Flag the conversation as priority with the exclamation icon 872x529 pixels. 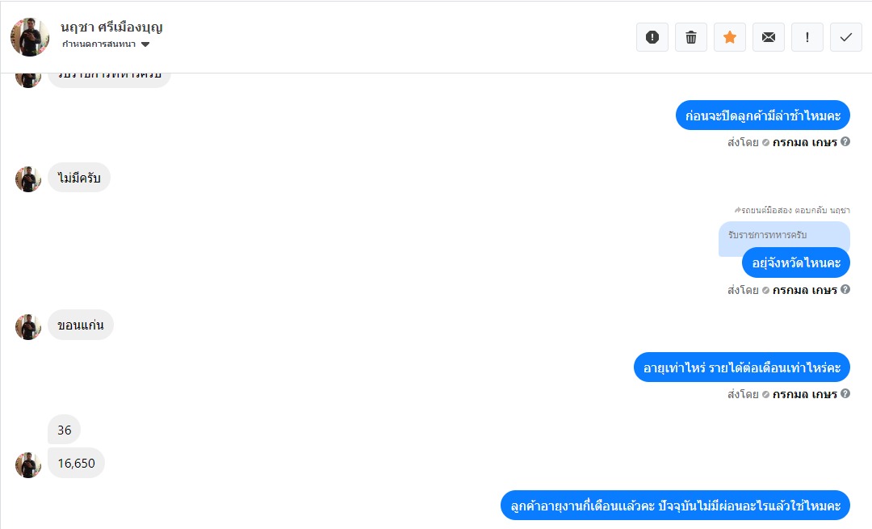coord(807,37)
